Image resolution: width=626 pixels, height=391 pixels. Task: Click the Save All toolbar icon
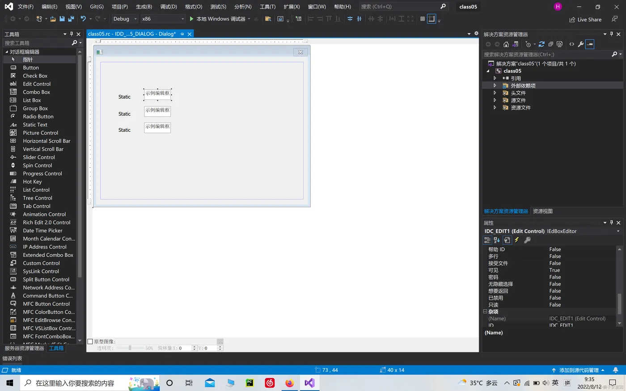[x=71, y=19]
